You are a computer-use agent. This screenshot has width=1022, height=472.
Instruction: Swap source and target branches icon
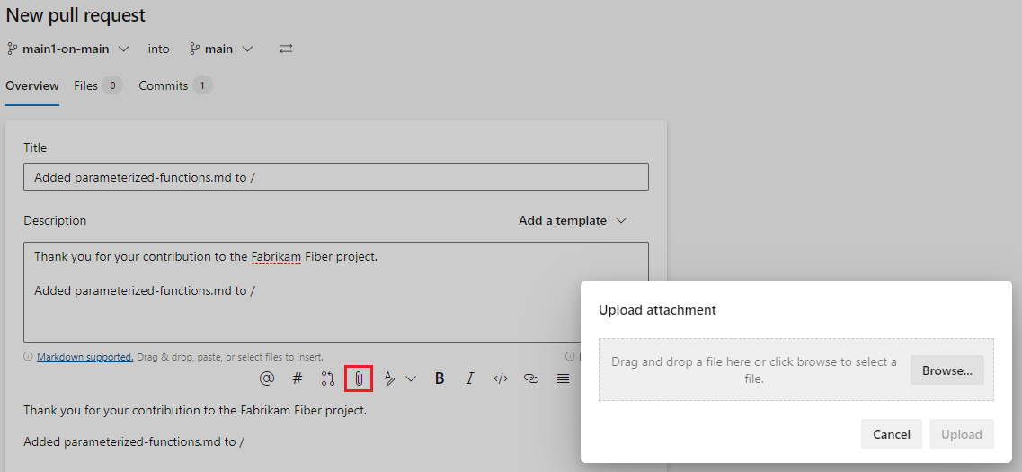[x=286, y=49]
